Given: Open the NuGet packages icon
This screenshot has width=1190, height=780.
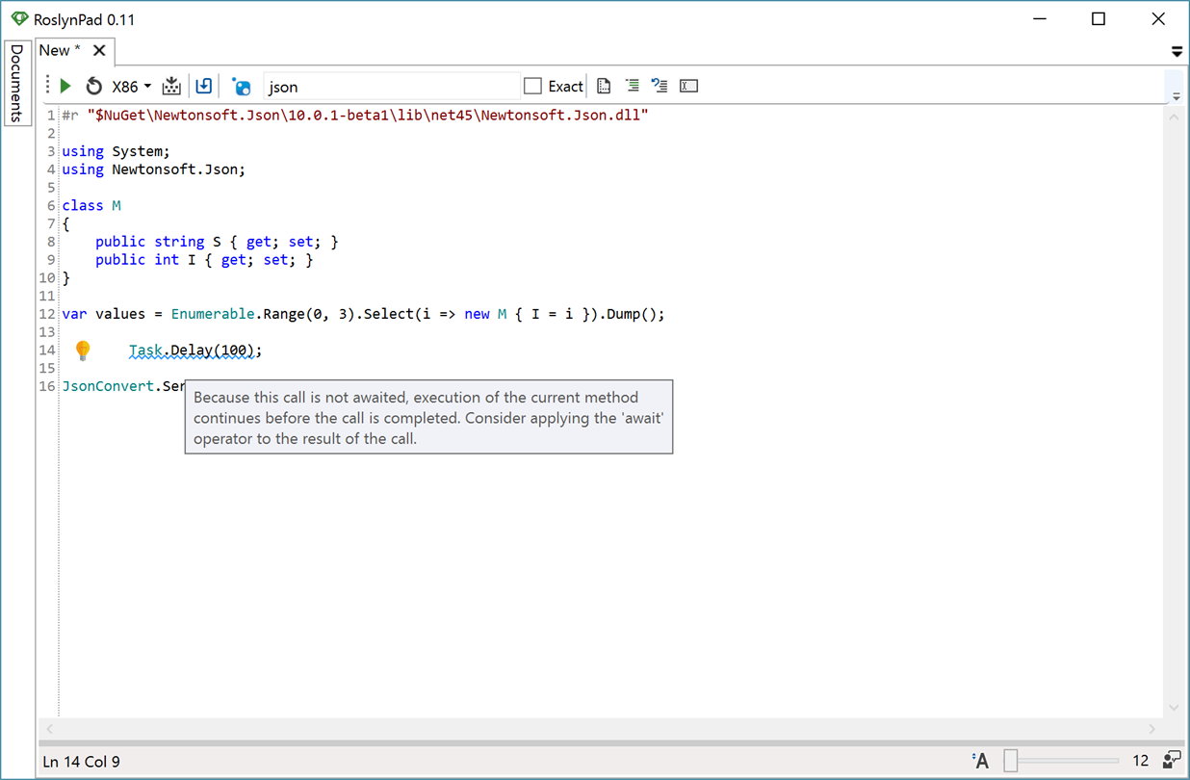Looking at the screenshot, I should [242, 87].
